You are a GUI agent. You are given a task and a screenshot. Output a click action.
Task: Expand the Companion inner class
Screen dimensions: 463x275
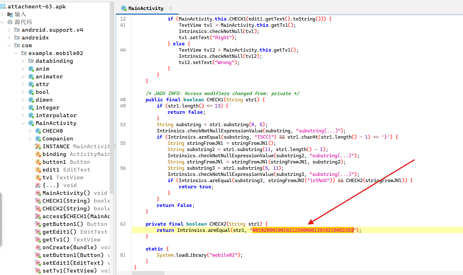pyautogui.click(x=30, y=139)
